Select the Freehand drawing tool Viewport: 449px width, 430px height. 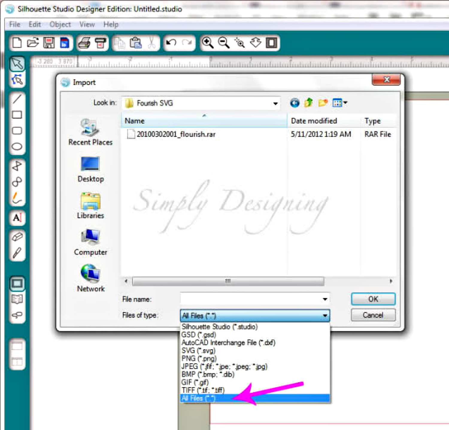click(17, 198)
